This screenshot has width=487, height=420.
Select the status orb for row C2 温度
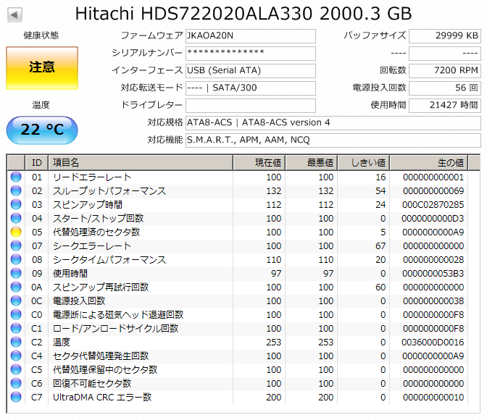16,342
